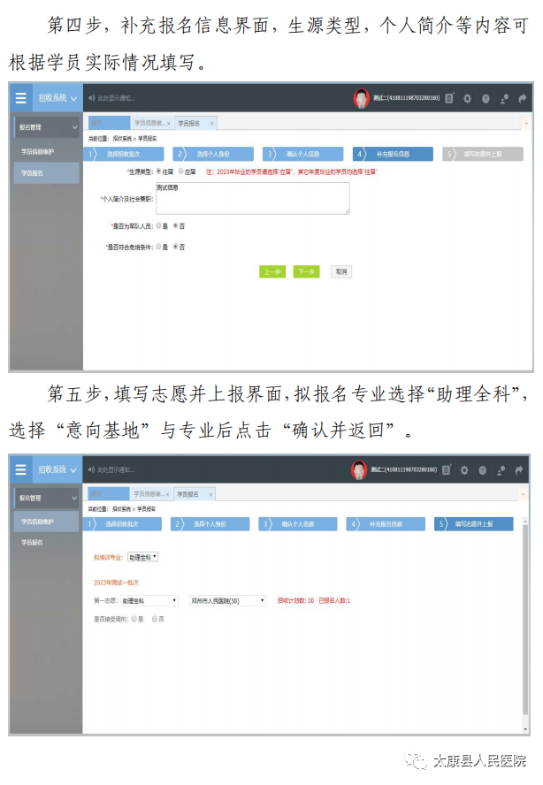Click user-switch icon in step-4 screenshot header
The image size is (543, 785).
[504, 99]
